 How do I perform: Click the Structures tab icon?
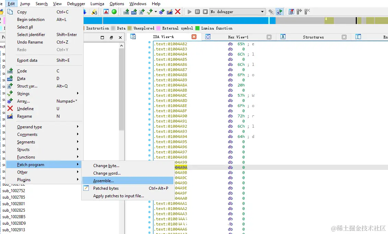click(x=283, y=37)
